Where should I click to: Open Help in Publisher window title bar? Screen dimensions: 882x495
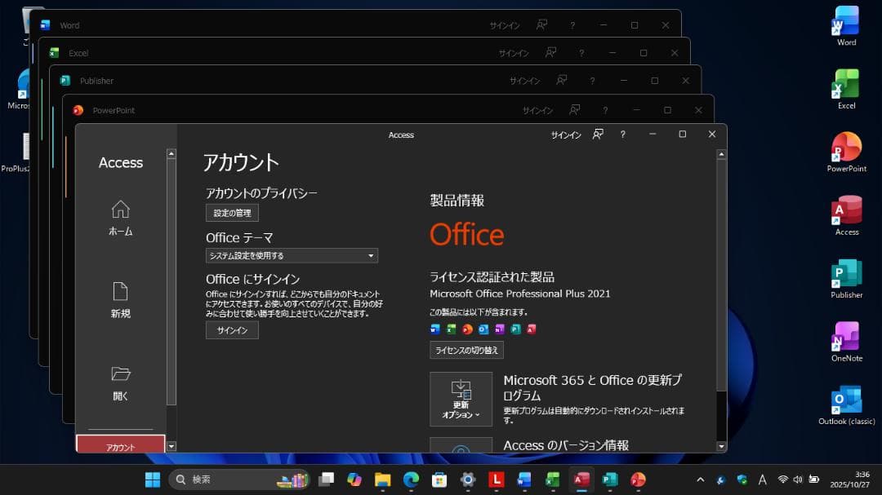592,81
